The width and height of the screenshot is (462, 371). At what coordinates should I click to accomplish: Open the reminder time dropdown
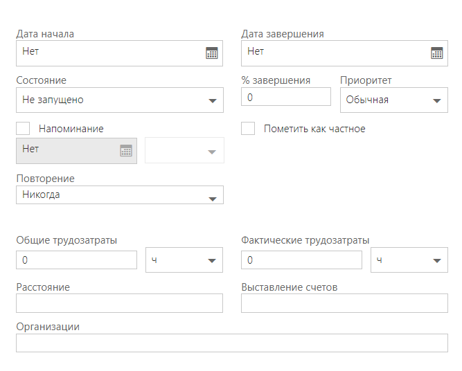tap(184, 150)
